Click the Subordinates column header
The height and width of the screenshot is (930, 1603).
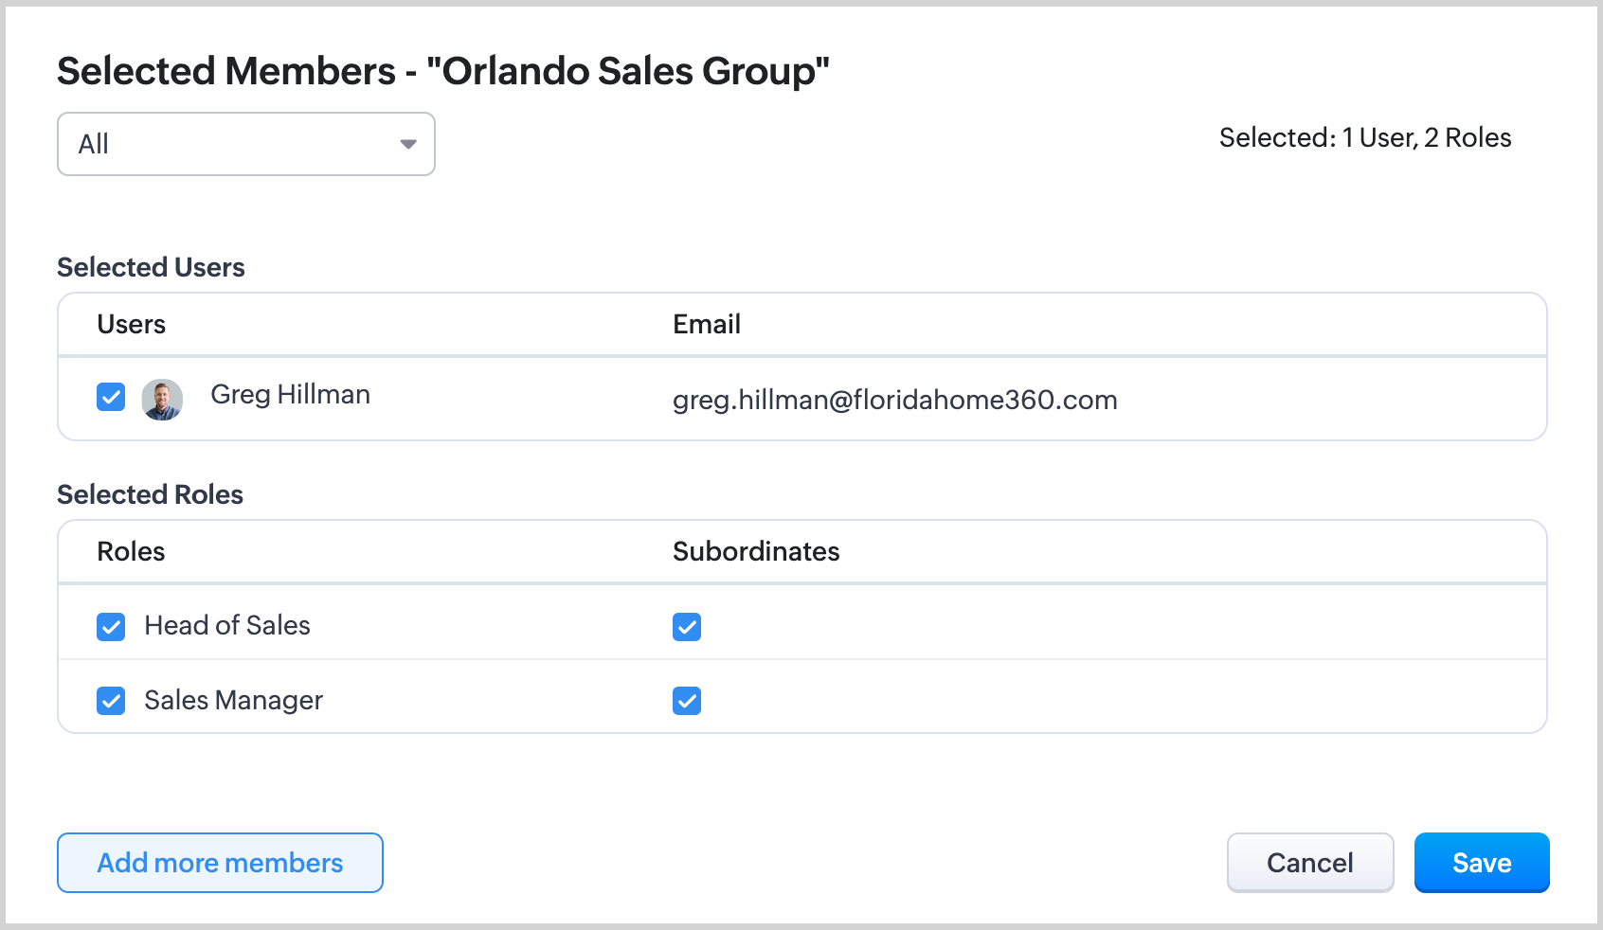coord(756,552)
